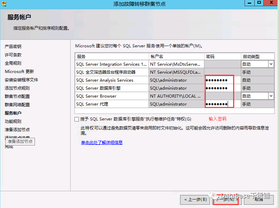Maximize the setup wizard window
Viewport: 279px width, 208px height.
(x=259, y=3)
